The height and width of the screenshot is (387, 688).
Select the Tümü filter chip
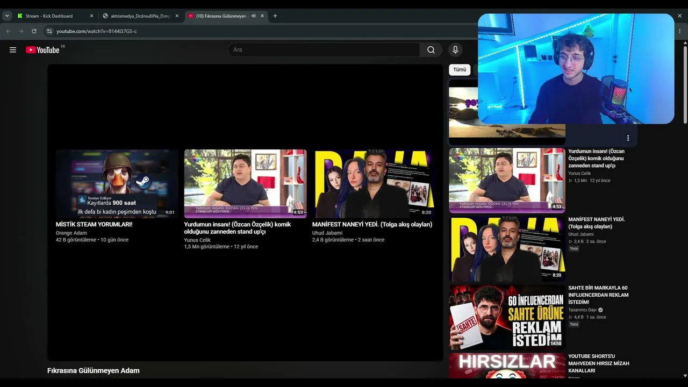point(460,70)
